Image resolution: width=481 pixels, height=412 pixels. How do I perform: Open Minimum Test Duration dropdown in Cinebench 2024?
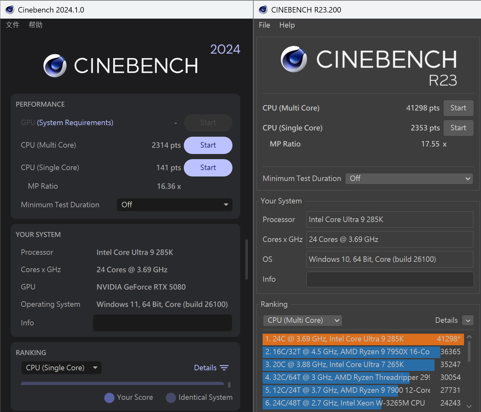tap(175, 205)
